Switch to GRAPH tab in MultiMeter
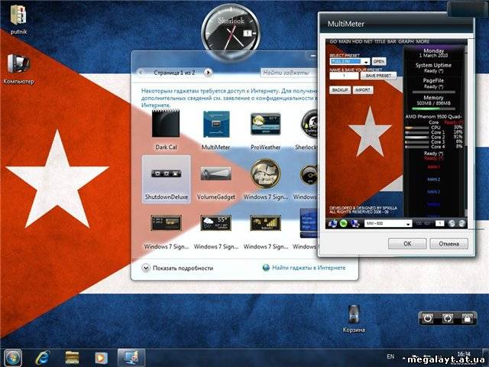 406,41
